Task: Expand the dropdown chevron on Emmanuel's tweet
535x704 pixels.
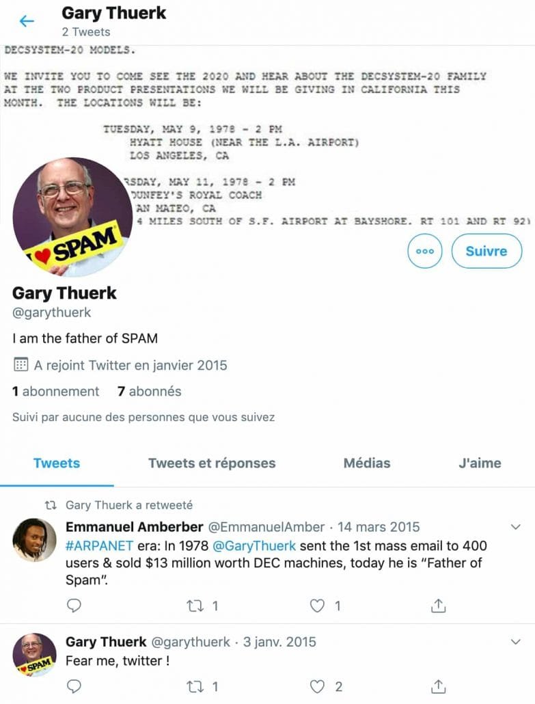Action: tap(516, 527)
